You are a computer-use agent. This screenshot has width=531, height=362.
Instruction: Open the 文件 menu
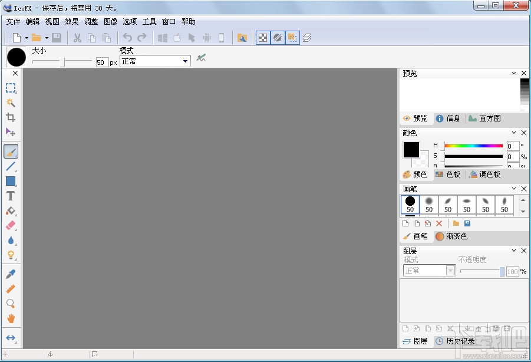13,22
